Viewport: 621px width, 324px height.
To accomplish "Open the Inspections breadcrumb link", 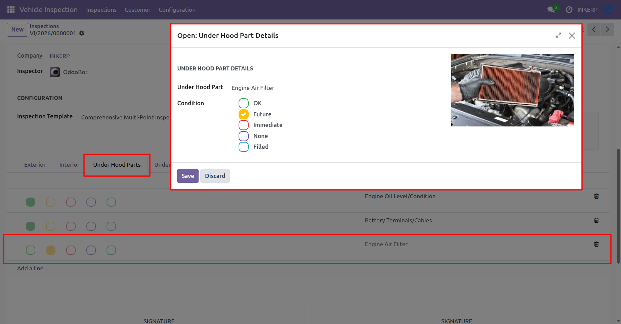I will pos(44,26).
